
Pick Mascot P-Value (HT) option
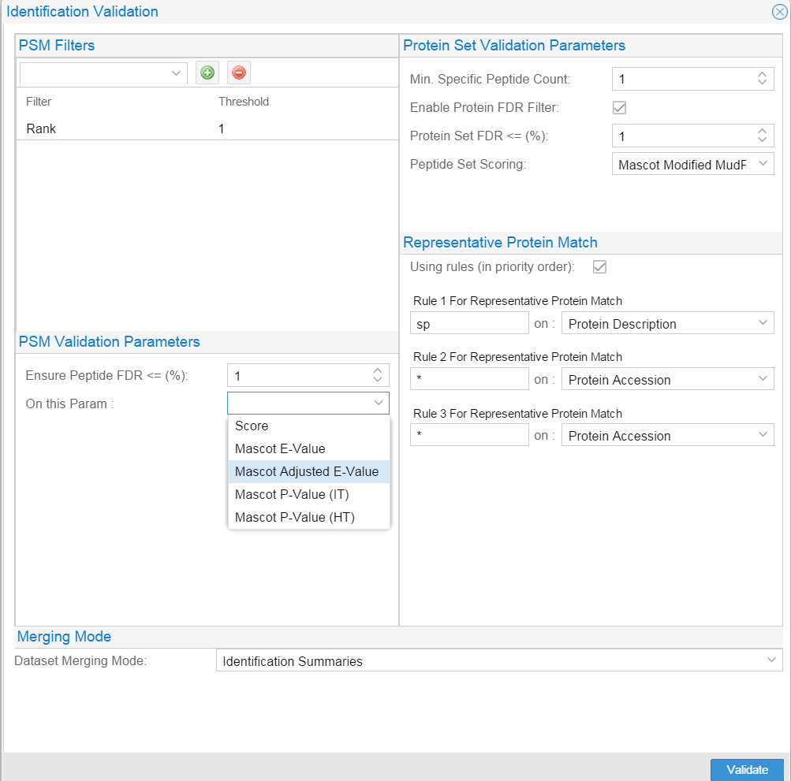[x=294, y=518]
